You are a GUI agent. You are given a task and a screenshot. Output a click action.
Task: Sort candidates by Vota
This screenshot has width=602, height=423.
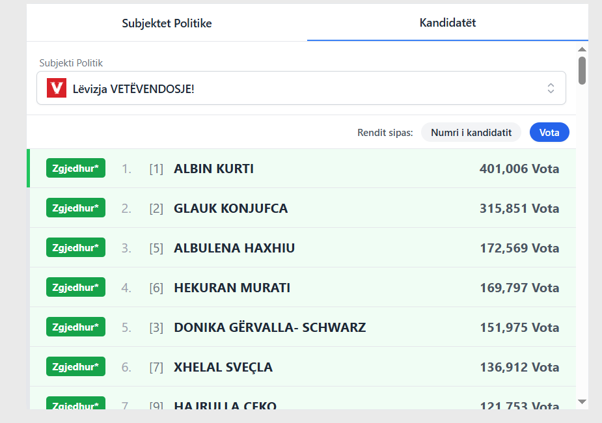(549, 132)
